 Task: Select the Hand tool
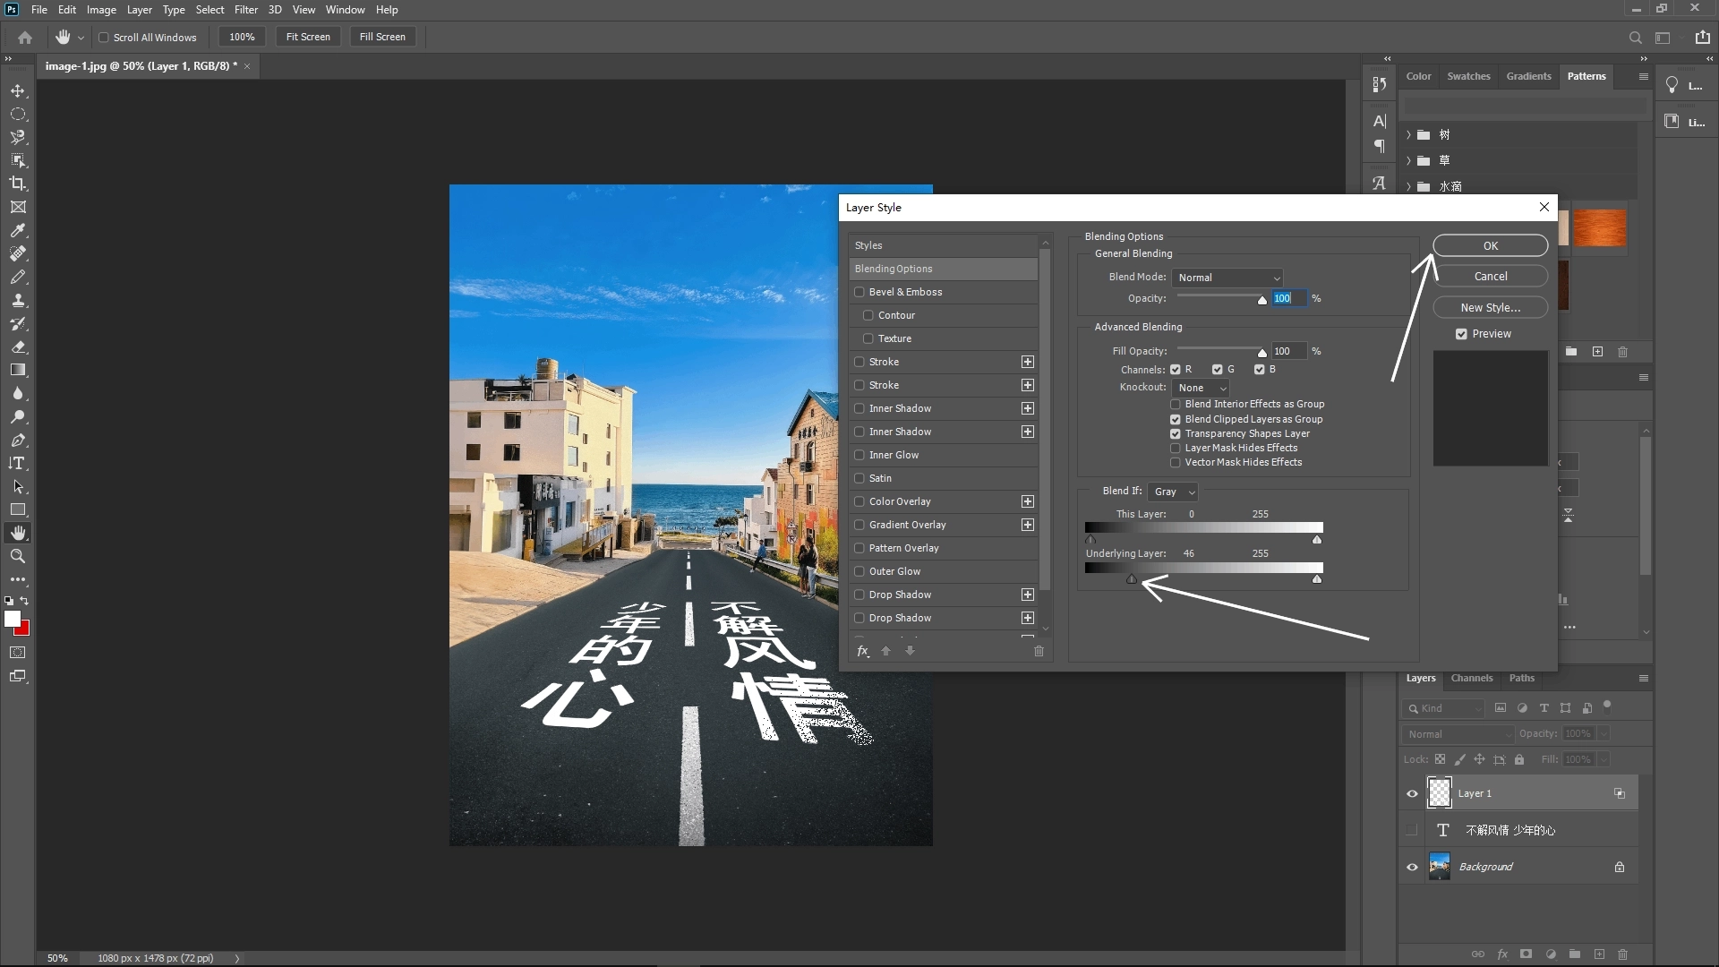[18, 532]
